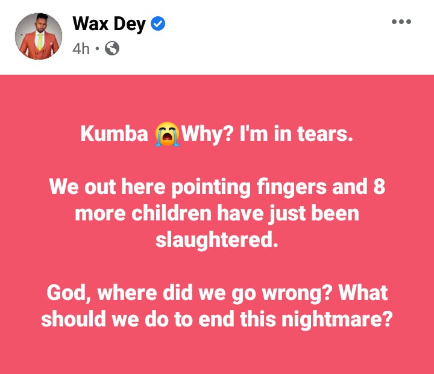Click the white header space right of the verified badge

[277, 24]
